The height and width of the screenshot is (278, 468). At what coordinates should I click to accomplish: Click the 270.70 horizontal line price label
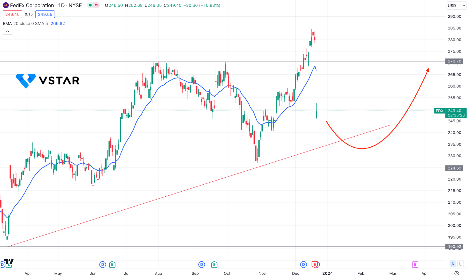pyautogui.click(x=455, y=61)
